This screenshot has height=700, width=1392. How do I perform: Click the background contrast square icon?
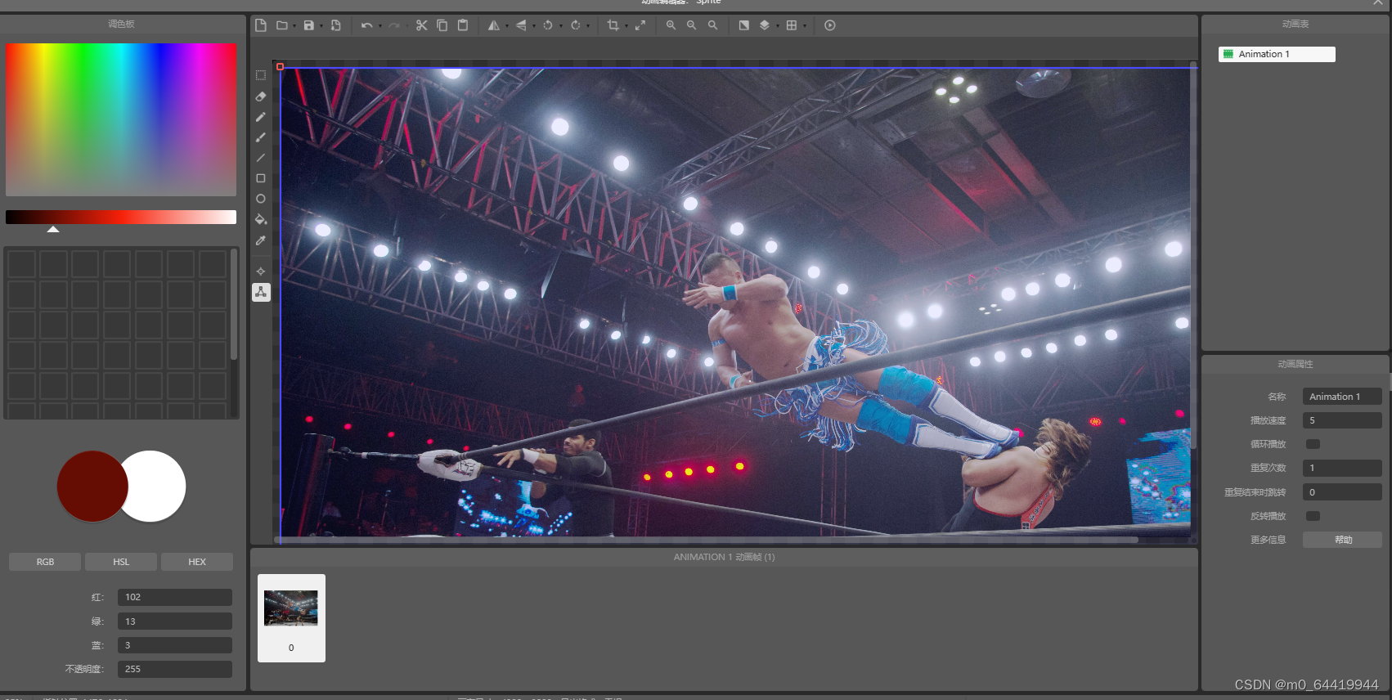[x=744, y=25]
